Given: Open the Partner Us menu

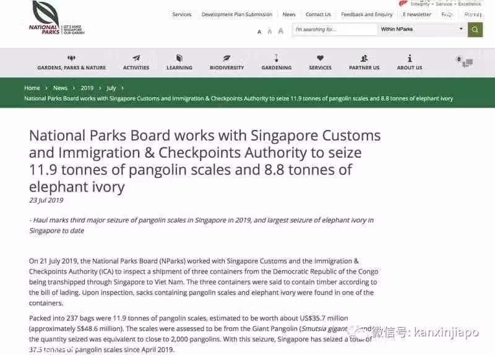Looking at the screenshot, I should tap(364, 67).
